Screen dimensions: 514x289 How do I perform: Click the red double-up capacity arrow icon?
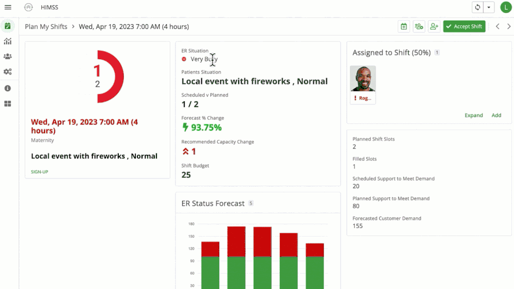(186, 151)
